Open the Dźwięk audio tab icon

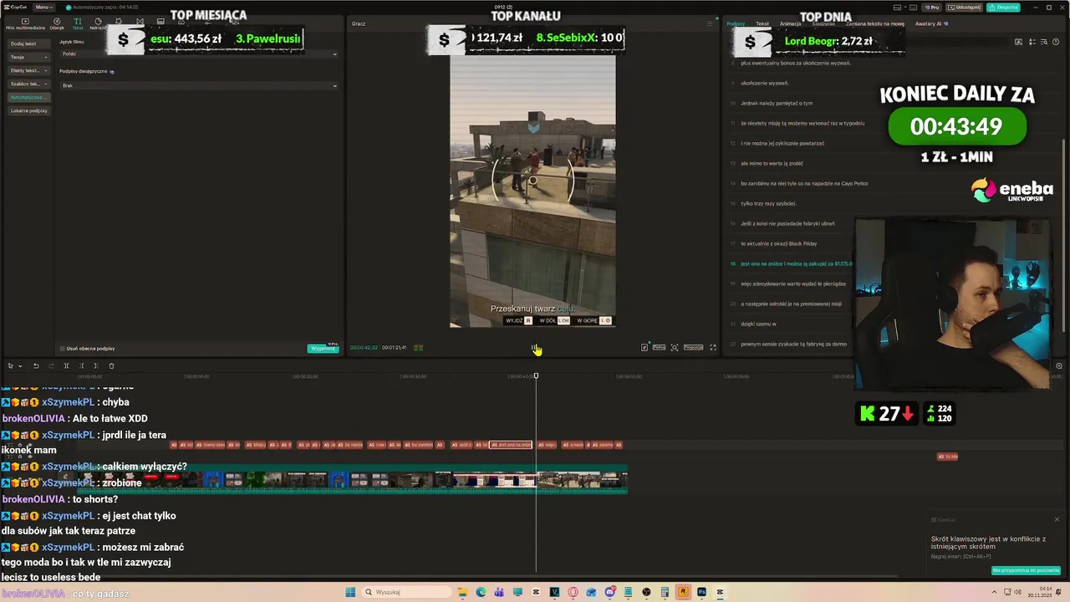pyautogui.click(x=57, y=23)
